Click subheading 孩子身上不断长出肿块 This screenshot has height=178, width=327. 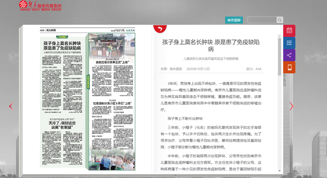(185, 119)
